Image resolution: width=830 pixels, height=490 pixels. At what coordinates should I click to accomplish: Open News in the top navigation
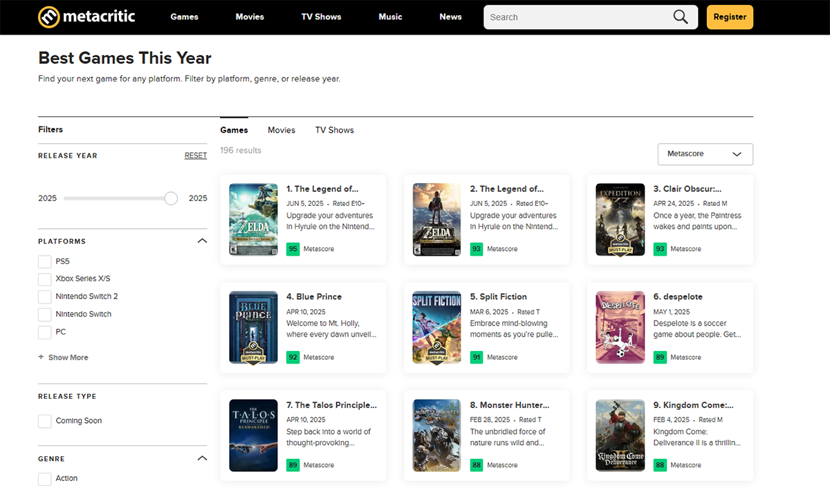(450, 17)
